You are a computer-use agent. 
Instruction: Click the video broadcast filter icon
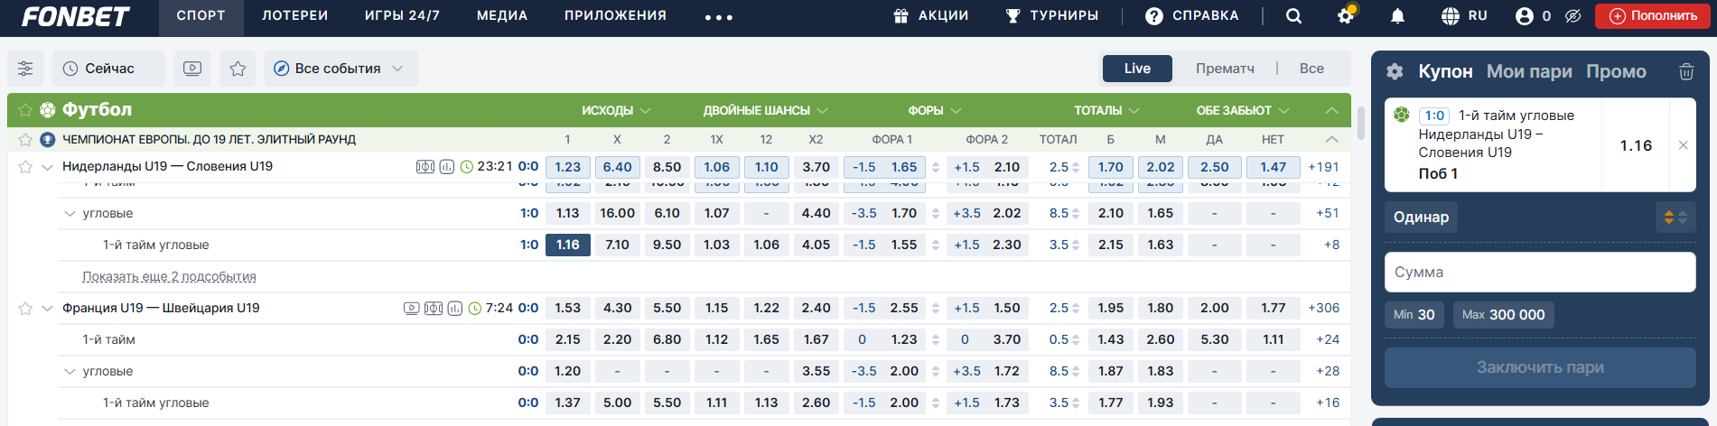point(192,69)
